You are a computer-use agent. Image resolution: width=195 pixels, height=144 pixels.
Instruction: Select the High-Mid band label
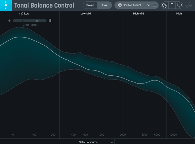pyautogui.click(x=138, y=14)
